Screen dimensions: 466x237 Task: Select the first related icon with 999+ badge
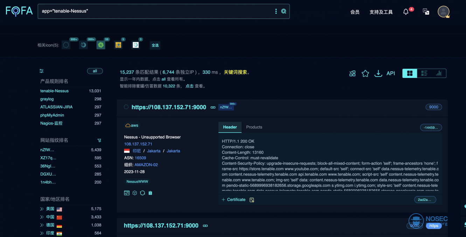tap(66, 45)
